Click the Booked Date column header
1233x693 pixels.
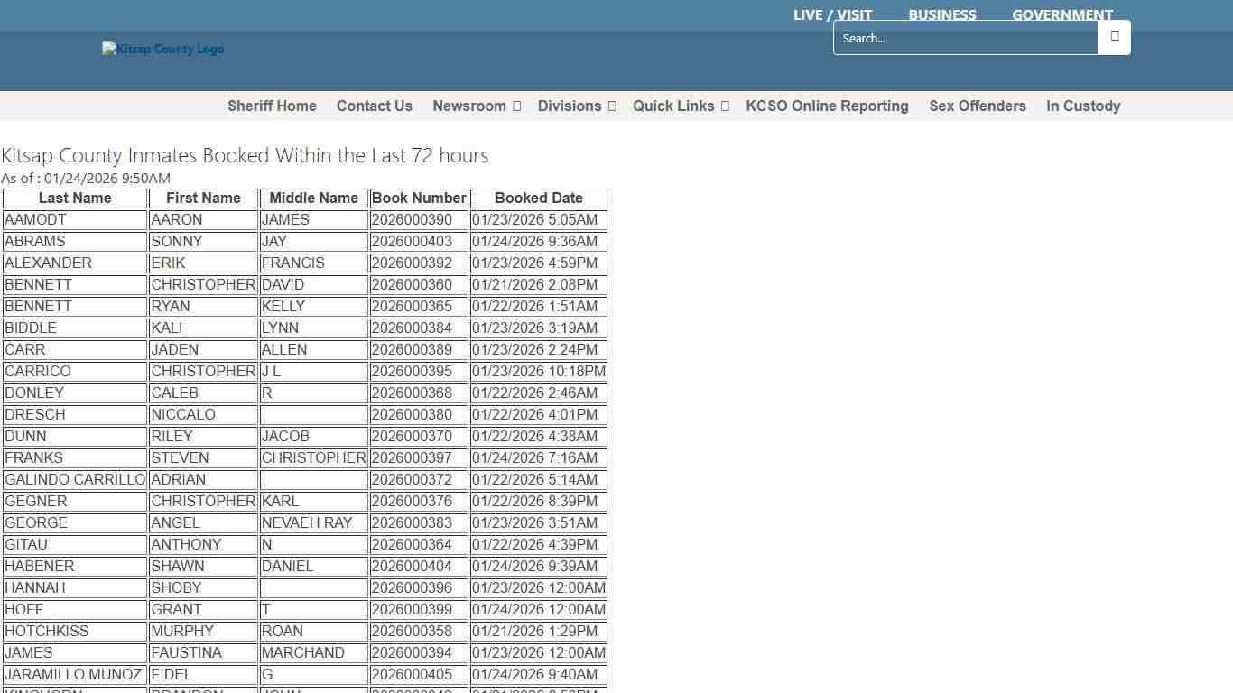(539, 198)
